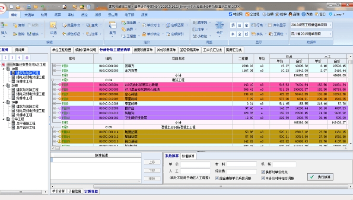Expand row 项目5 in the bill table

[x=54, y=85]
